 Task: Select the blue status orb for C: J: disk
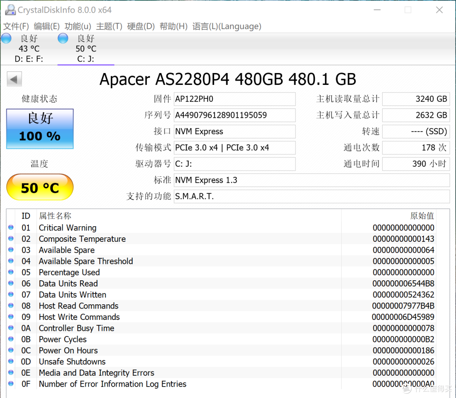[63, 38]
